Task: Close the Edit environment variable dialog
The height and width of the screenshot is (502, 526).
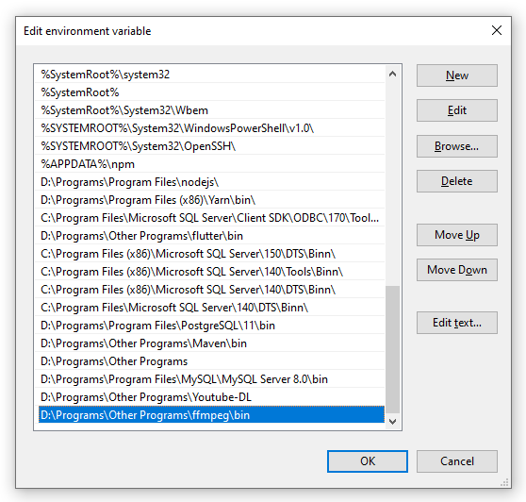Action: coord(497,30)
